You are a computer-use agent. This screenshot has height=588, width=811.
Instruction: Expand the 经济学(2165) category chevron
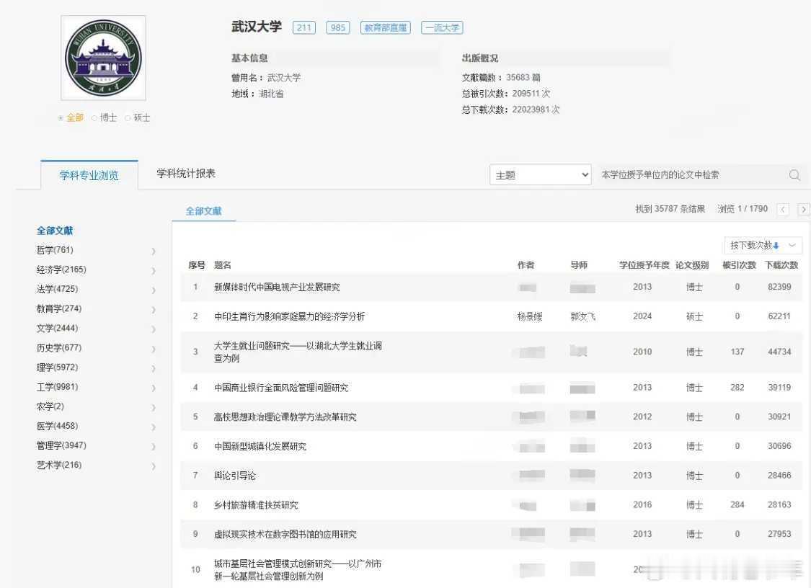tap(154, 271)
